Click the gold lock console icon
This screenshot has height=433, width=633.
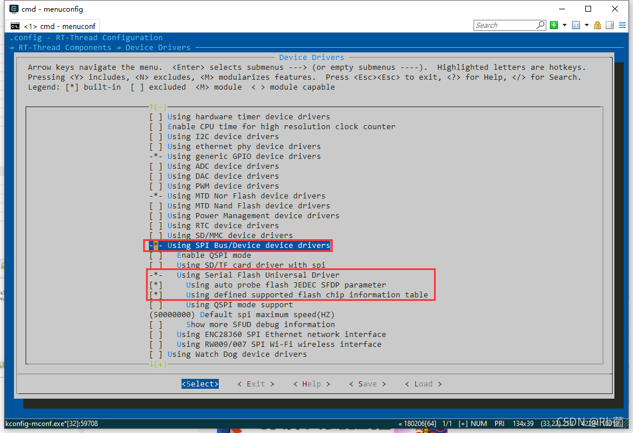[x=598, y=25]
